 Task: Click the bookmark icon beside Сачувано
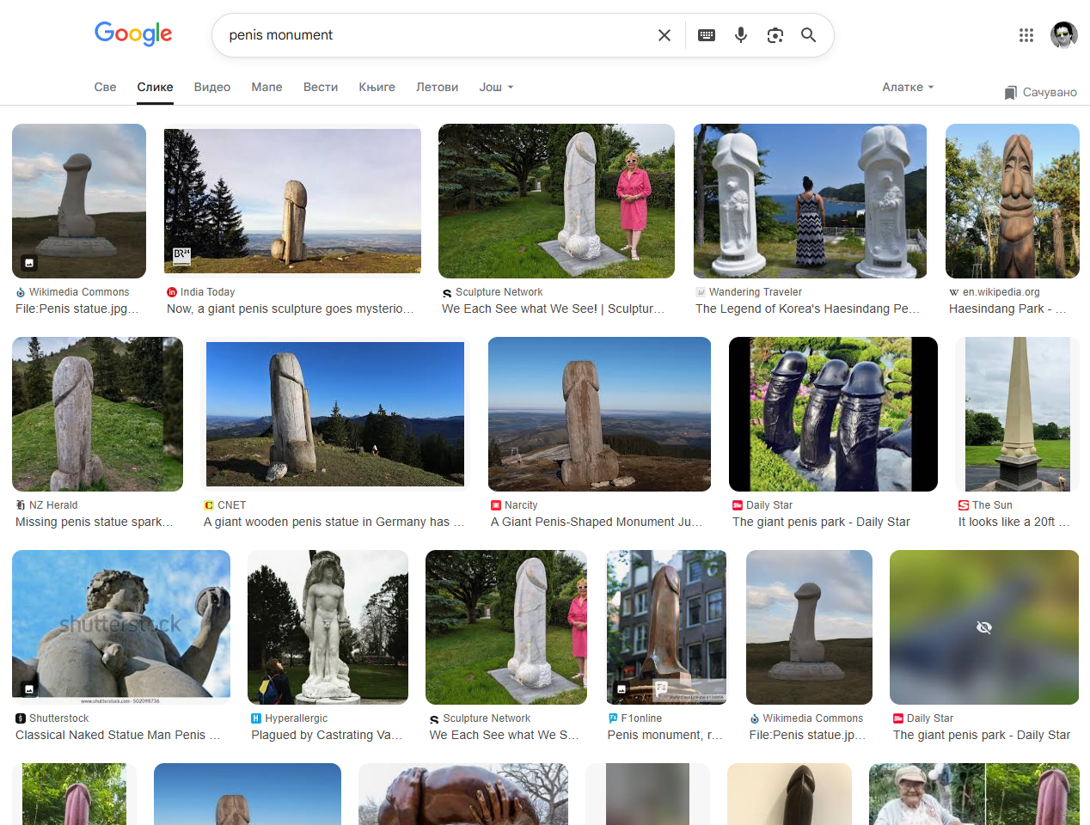(x=1011, y=93)
